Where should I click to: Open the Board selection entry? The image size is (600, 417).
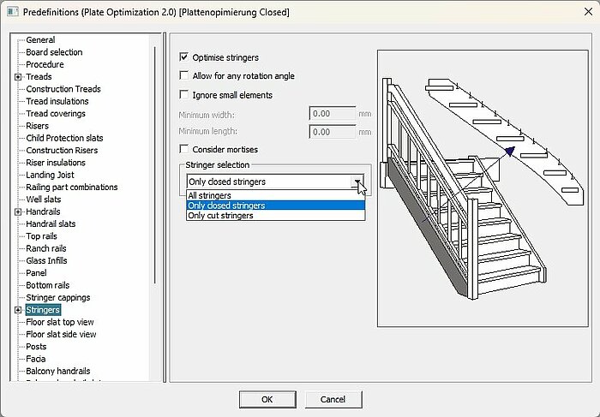click(x=54, y=52)
